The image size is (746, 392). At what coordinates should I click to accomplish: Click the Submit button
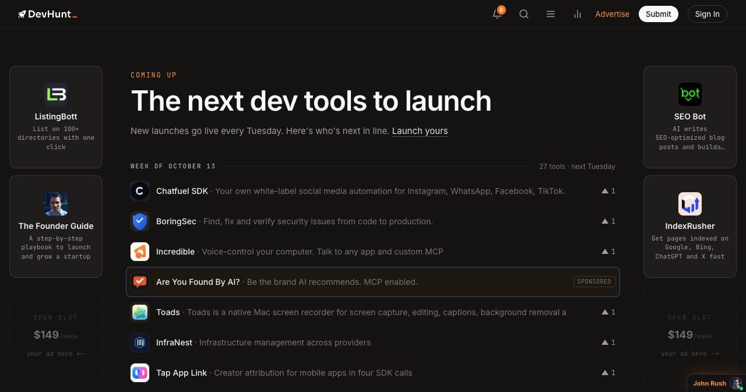[x=659, y=14]
